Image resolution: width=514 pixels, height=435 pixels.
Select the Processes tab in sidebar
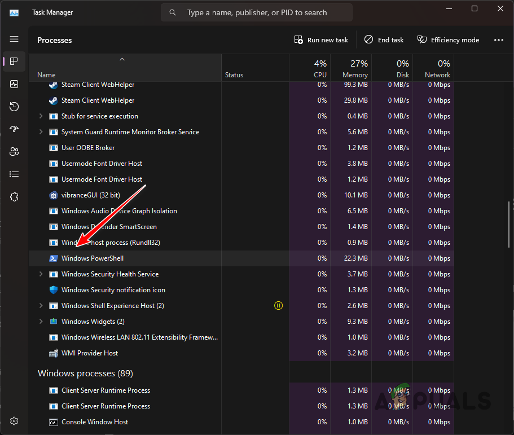14,61
